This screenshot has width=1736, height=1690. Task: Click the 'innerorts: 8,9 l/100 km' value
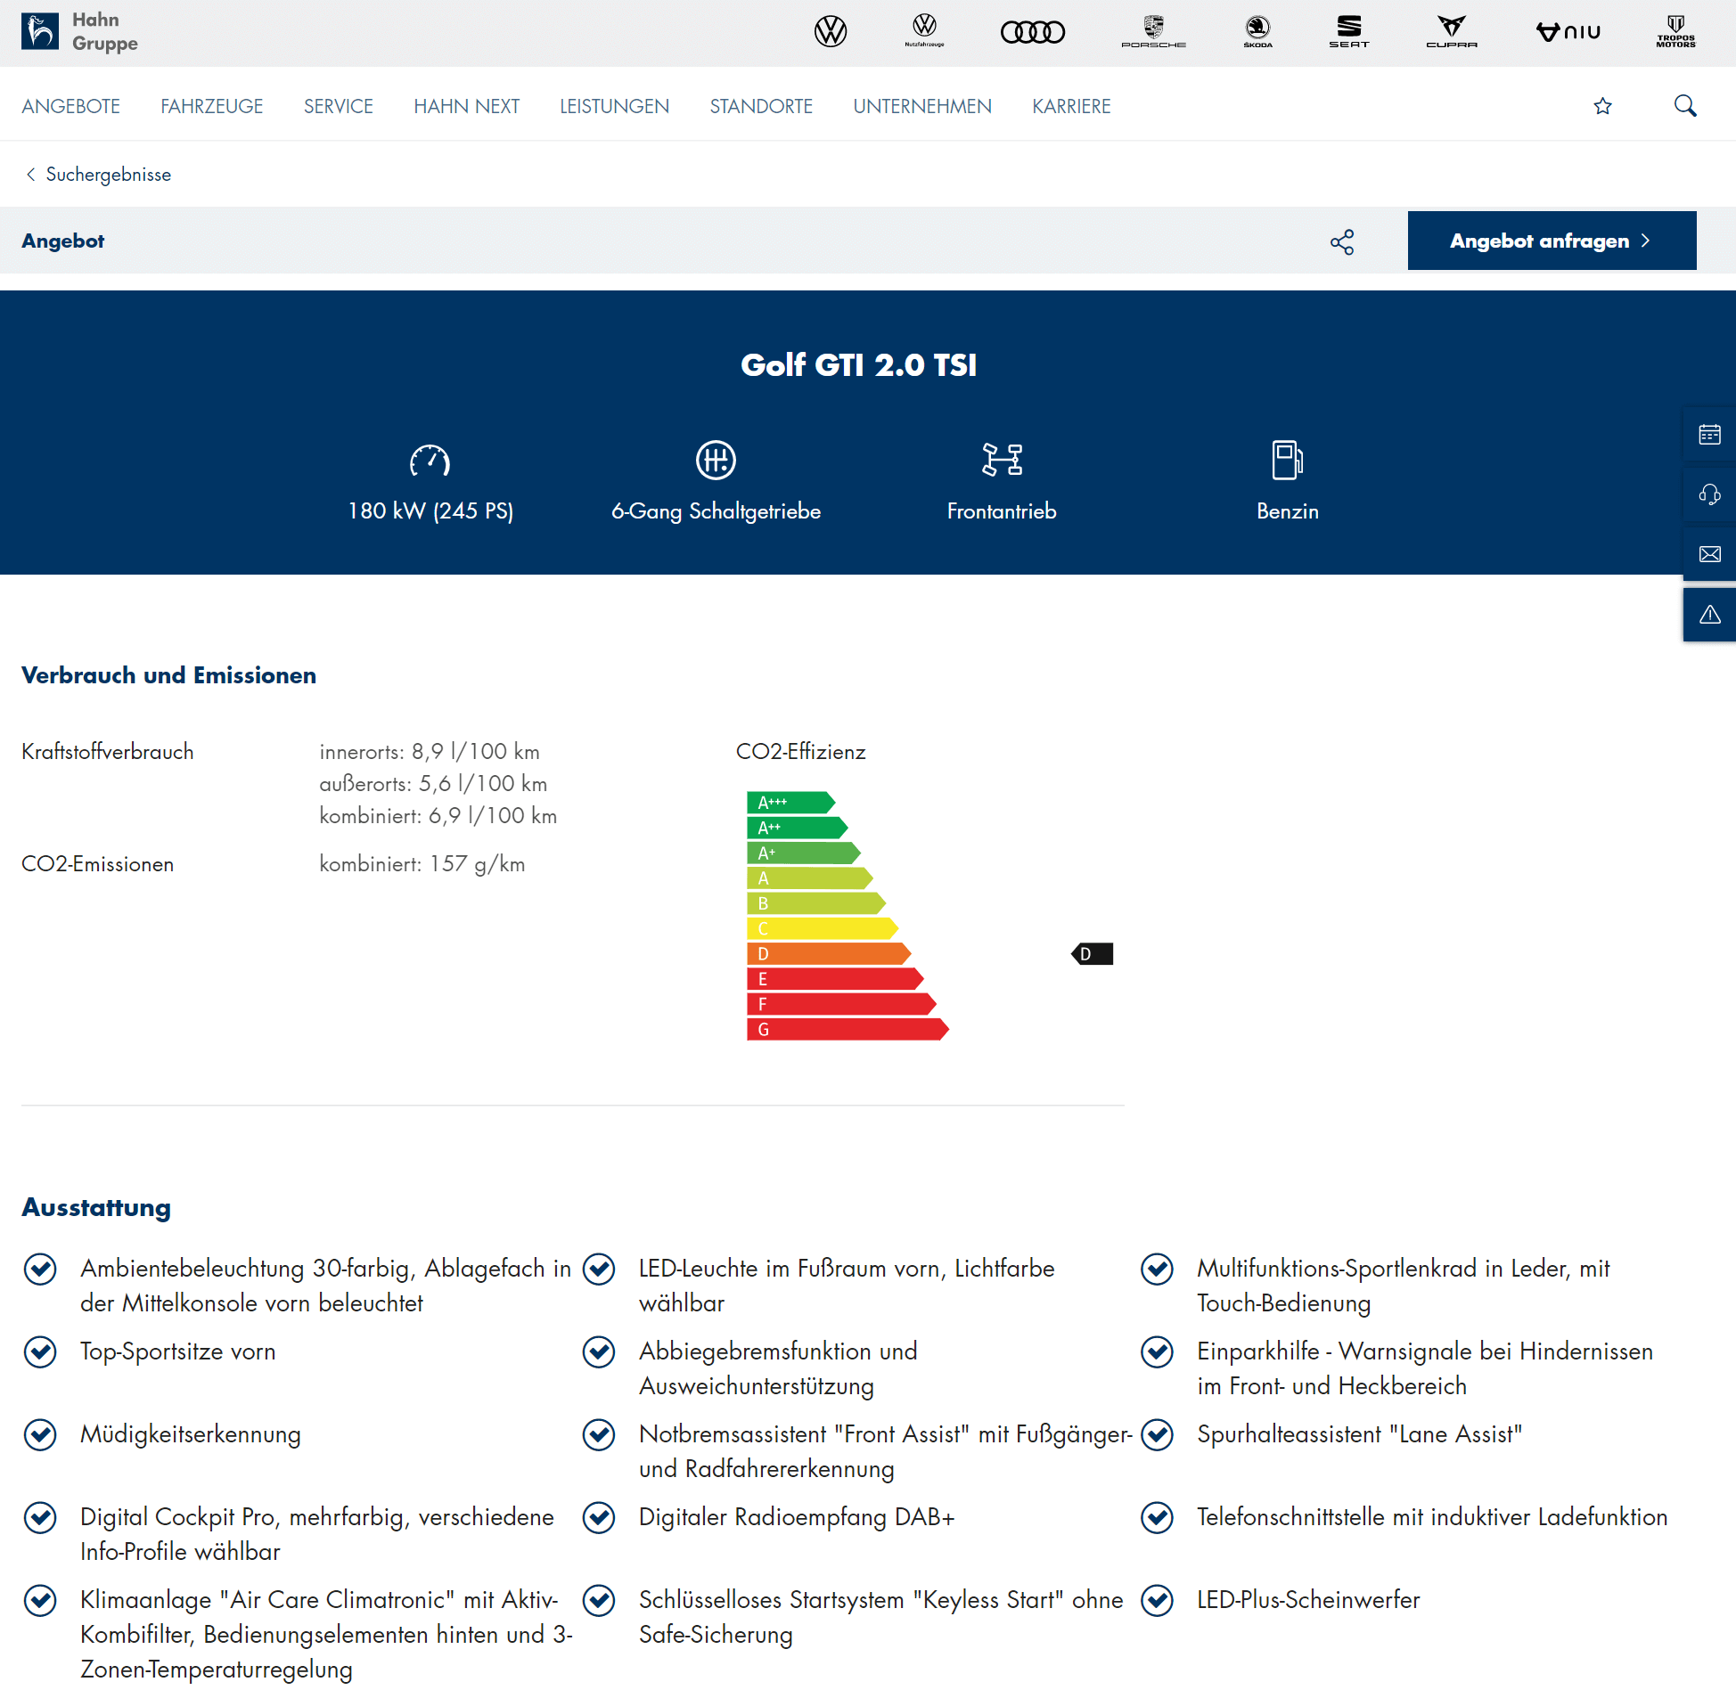coord(430,752)
